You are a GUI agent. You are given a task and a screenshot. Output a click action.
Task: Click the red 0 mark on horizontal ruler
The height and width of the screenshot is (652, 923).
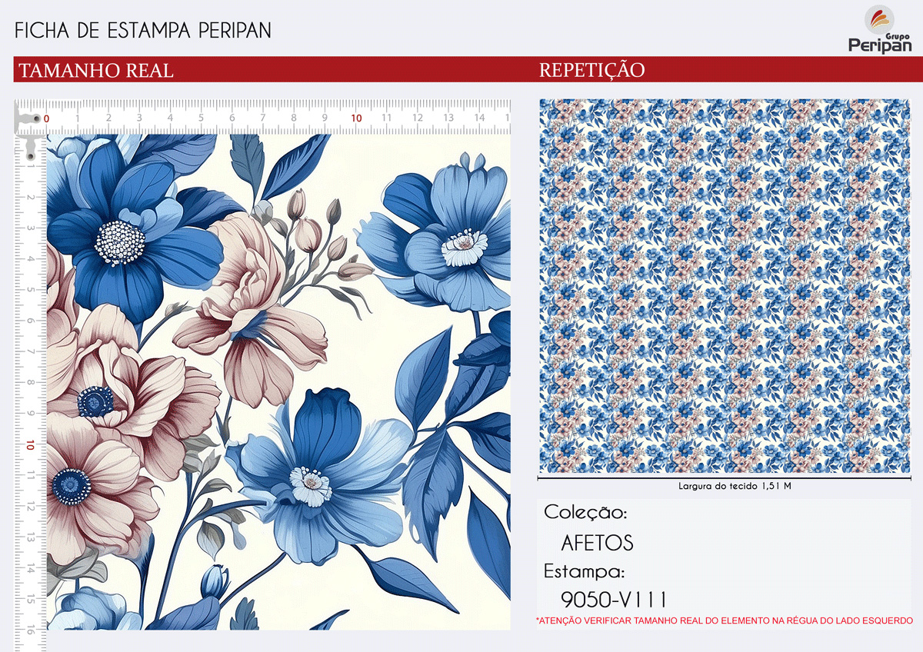coord(46,118)
